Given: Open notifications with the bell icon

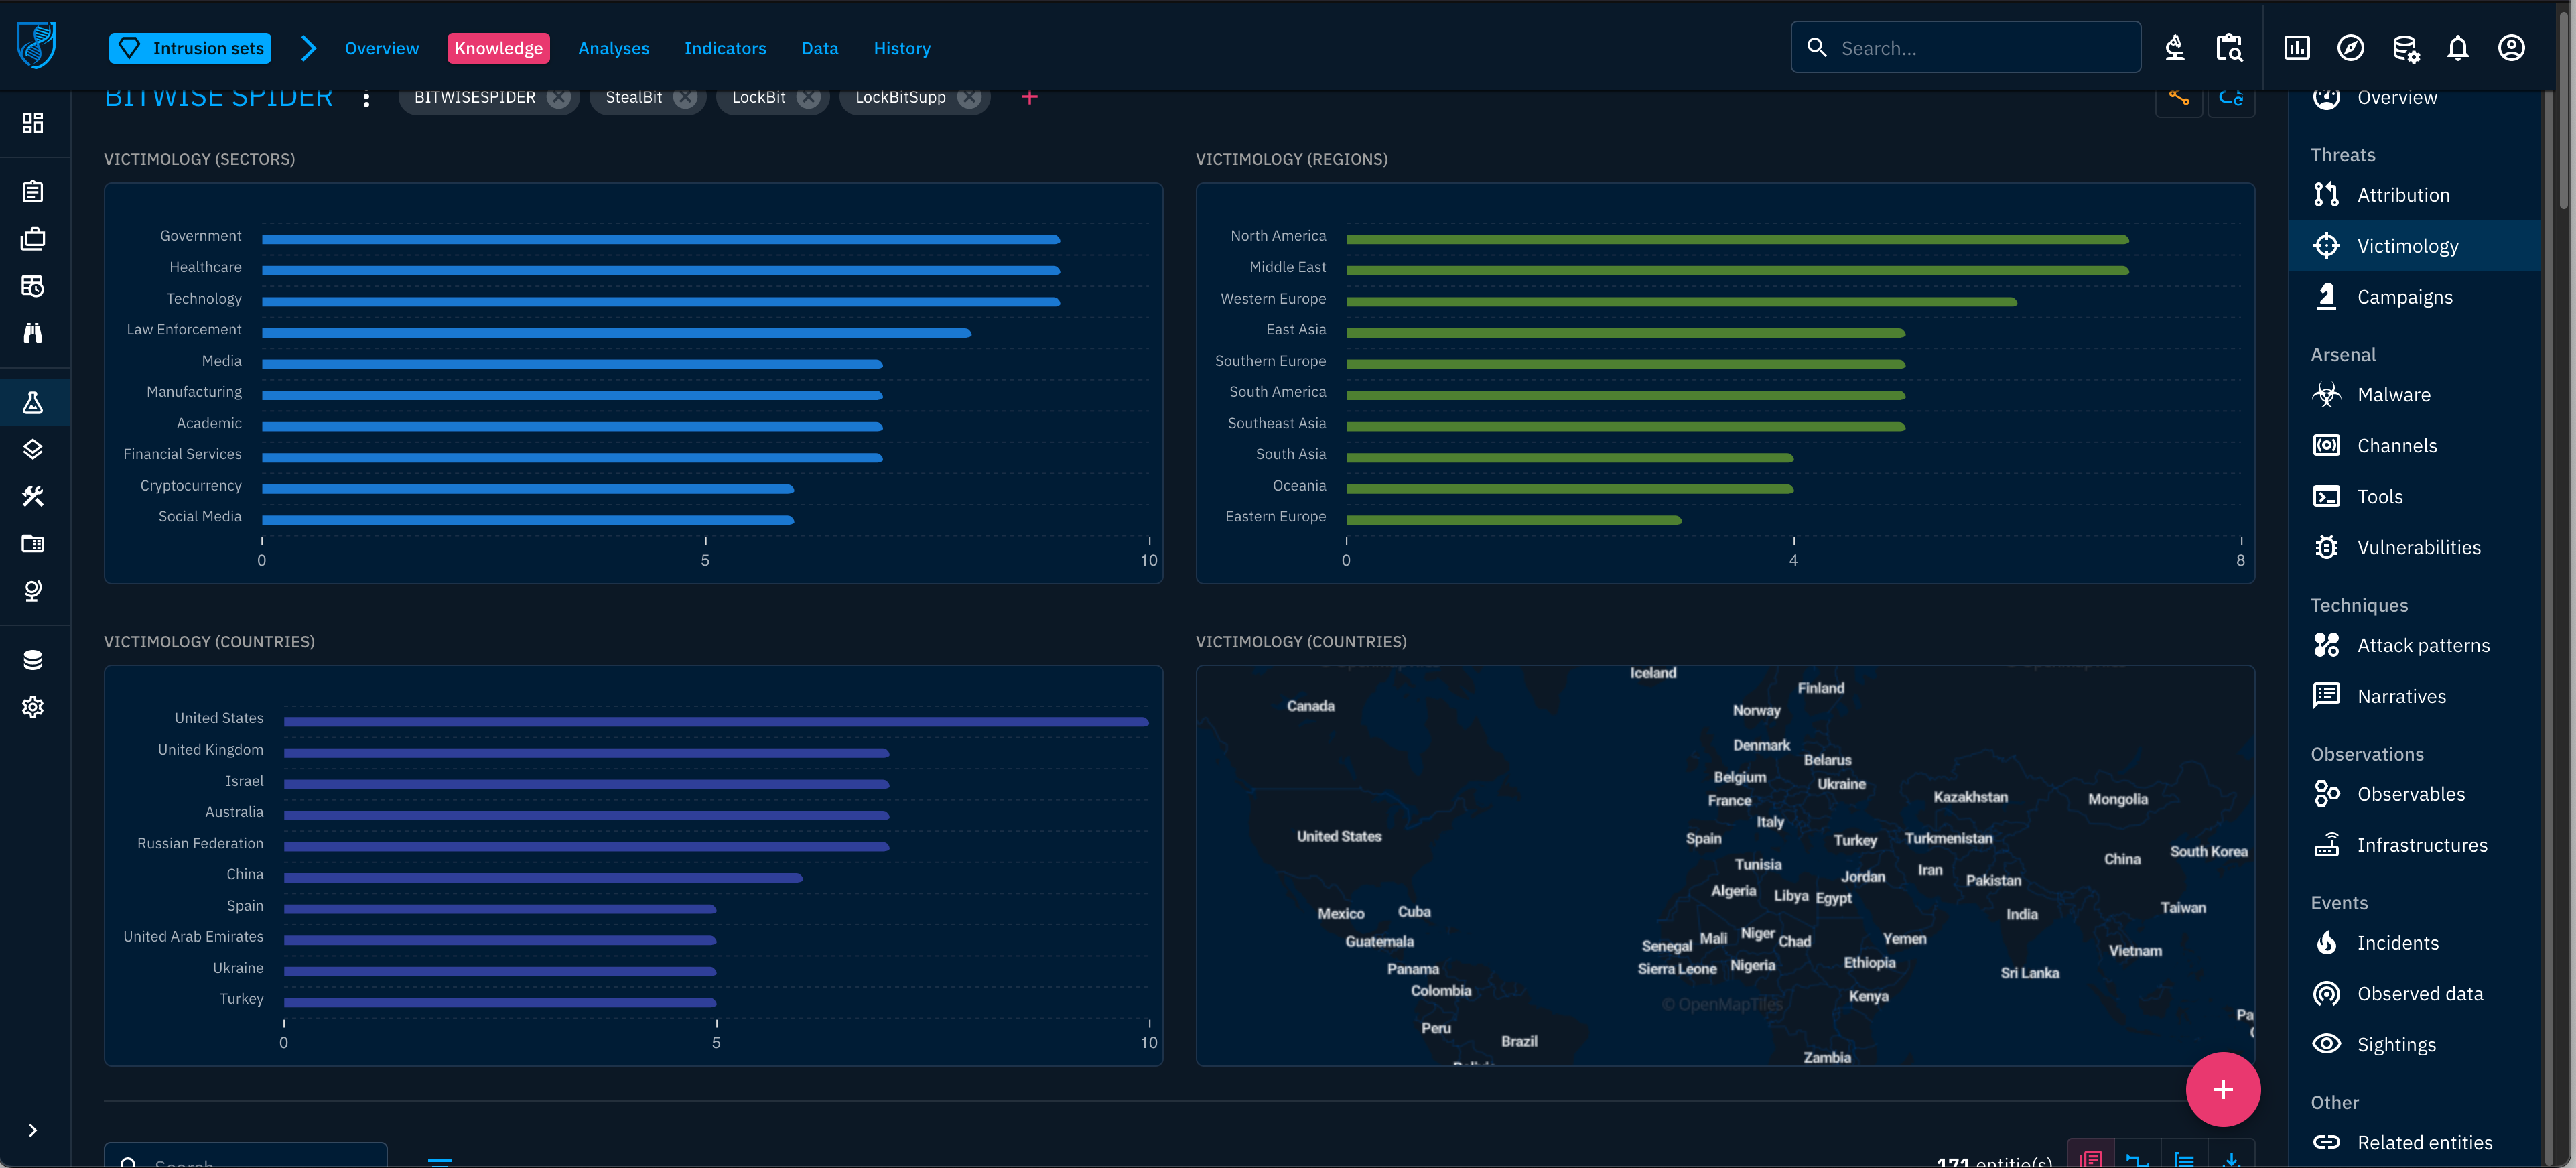Looking at the screenshot, I should 2458,47.
